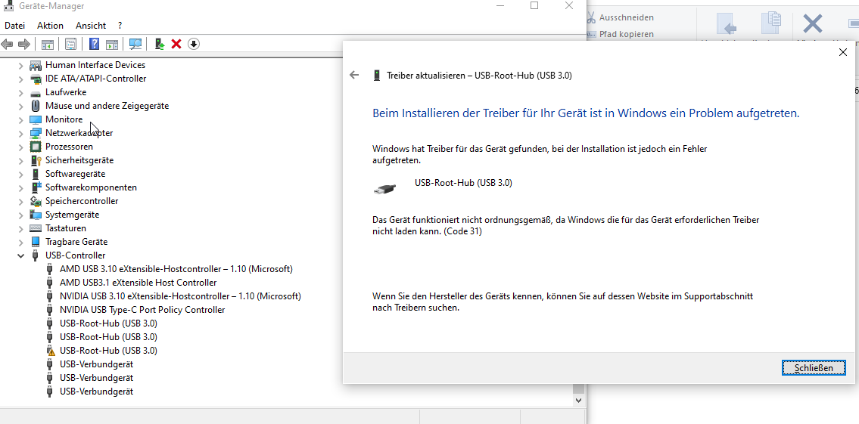Click the Softwarekomponenten puzzle icon
This screenshot has height=424, width=859.
(x=36, y=187)
